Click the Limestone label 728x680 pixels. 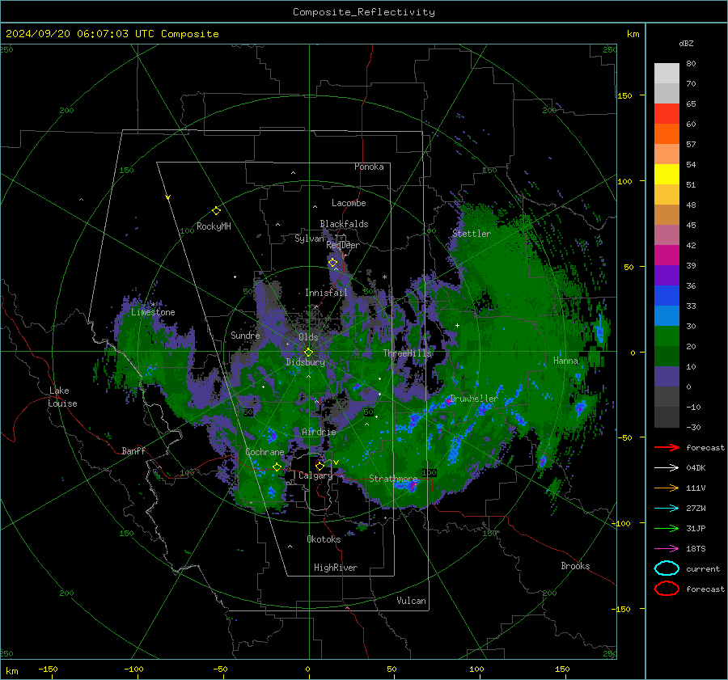point(153,312)
